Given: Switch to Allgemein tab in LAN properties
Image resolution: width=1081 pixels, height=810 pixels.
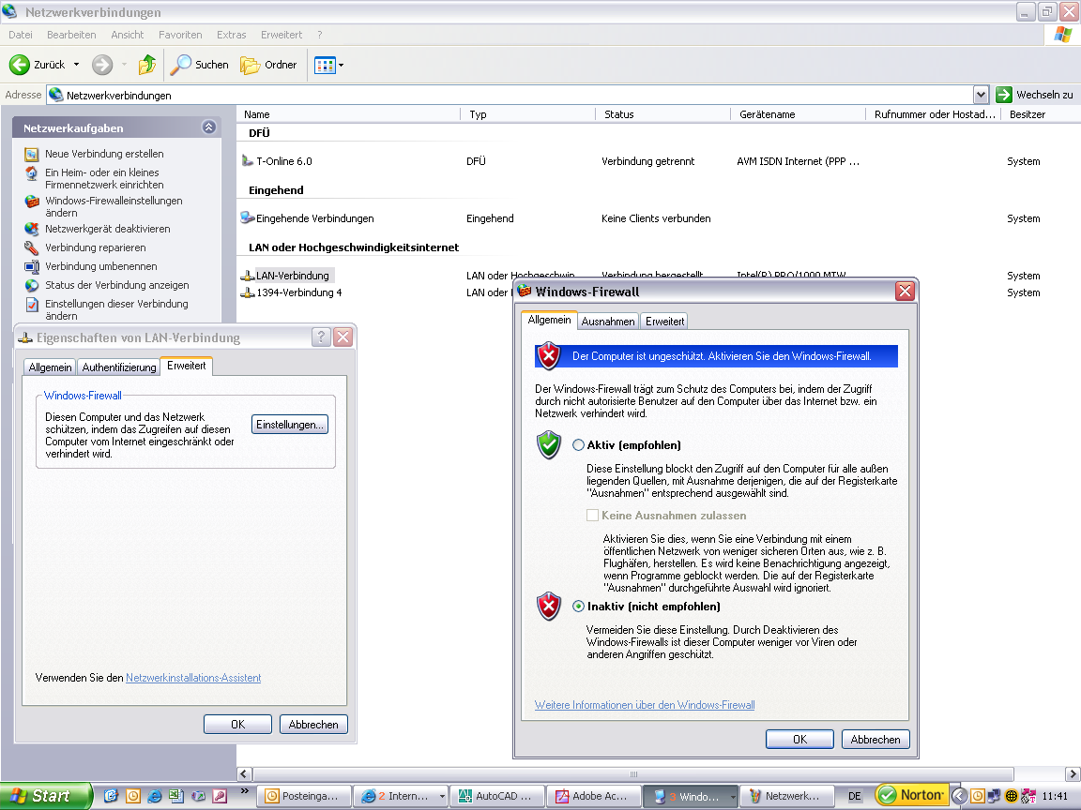Looking at the screenshot, I should [50, 367].
